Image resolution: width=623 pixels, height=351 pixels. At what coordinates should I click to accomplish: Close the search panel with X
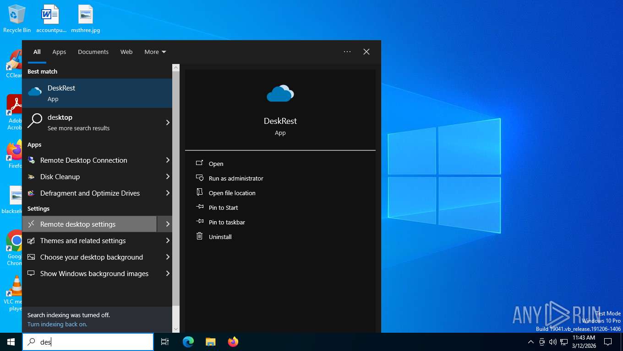tap(366, 52)
